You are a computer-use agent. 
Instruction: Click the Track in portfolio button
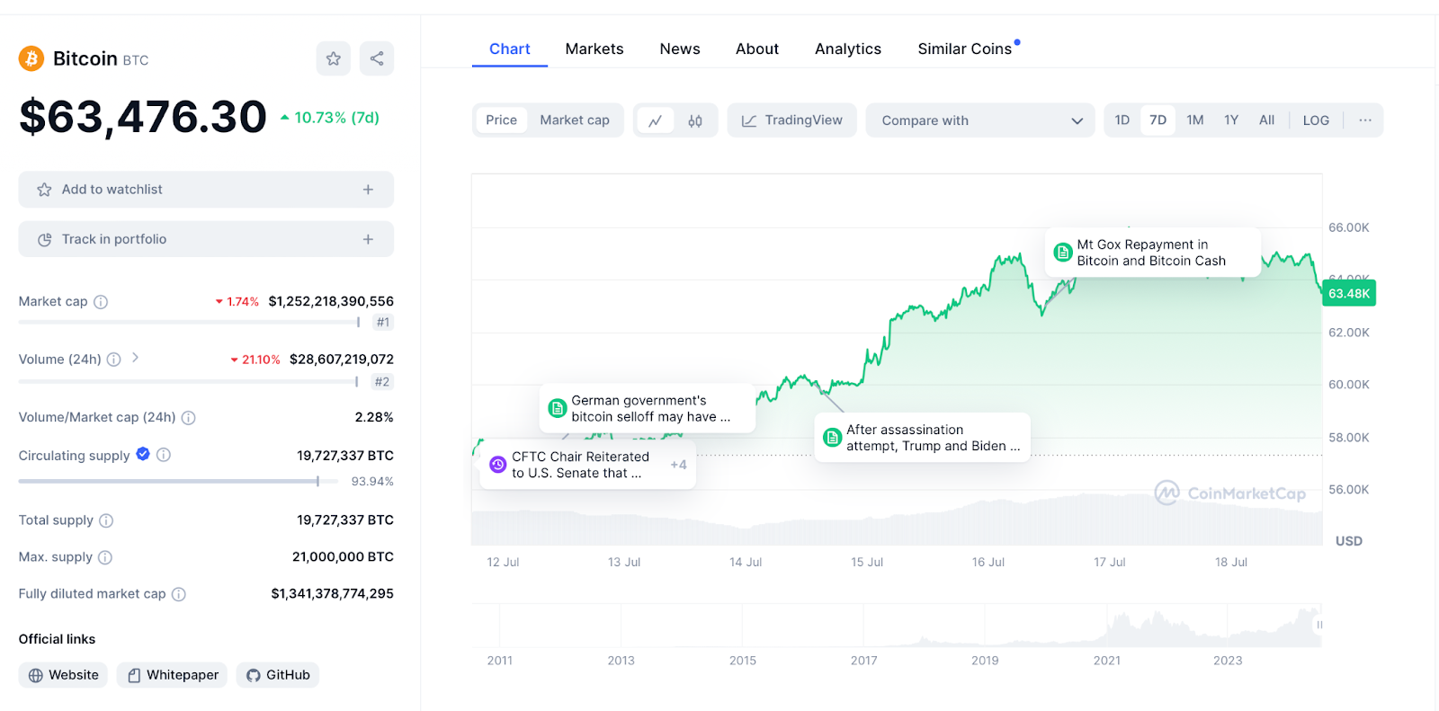point(206,239)
